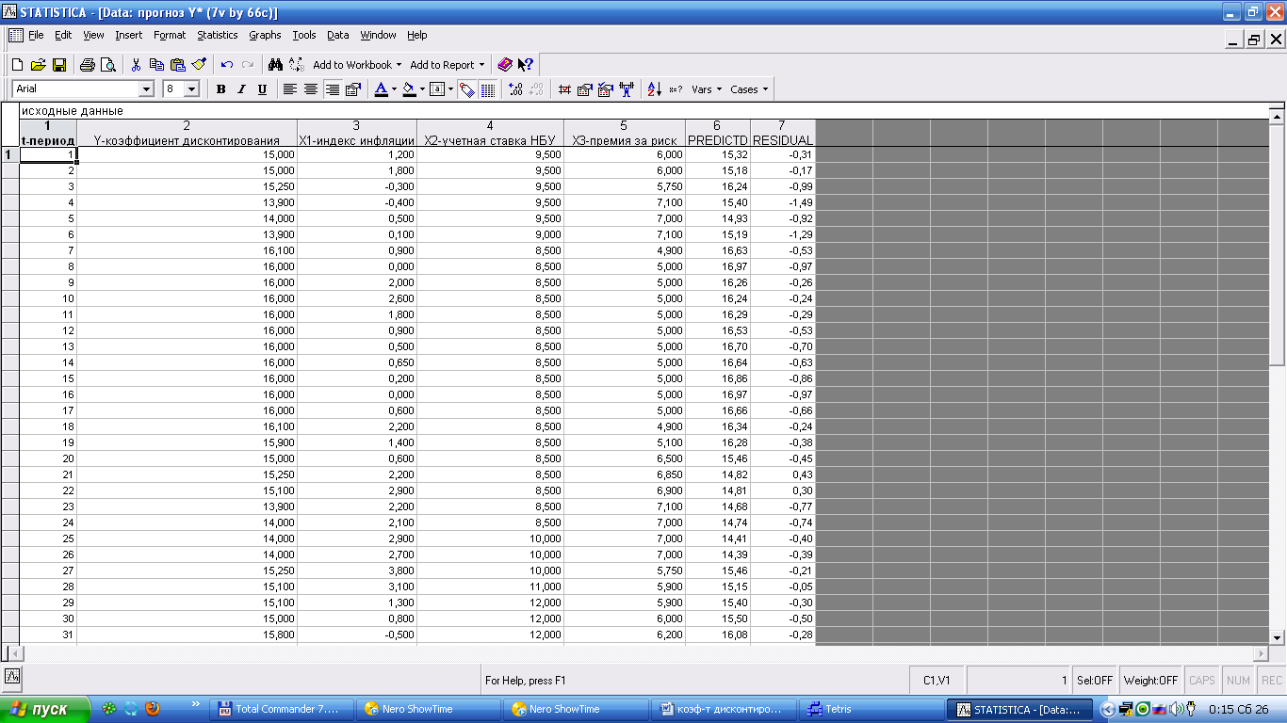This screenshot has width=1287, height=723.
Task: Open the Firefox quick launch icon
Action: 153,709
